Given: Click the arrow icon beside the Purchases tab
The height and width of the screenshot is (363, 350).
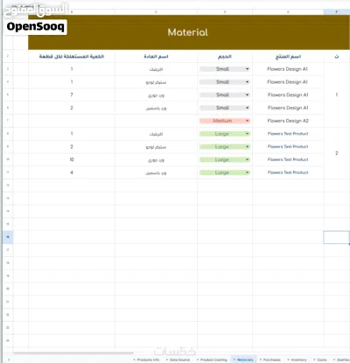Looking at the screenshot, I should pos(261,360).
